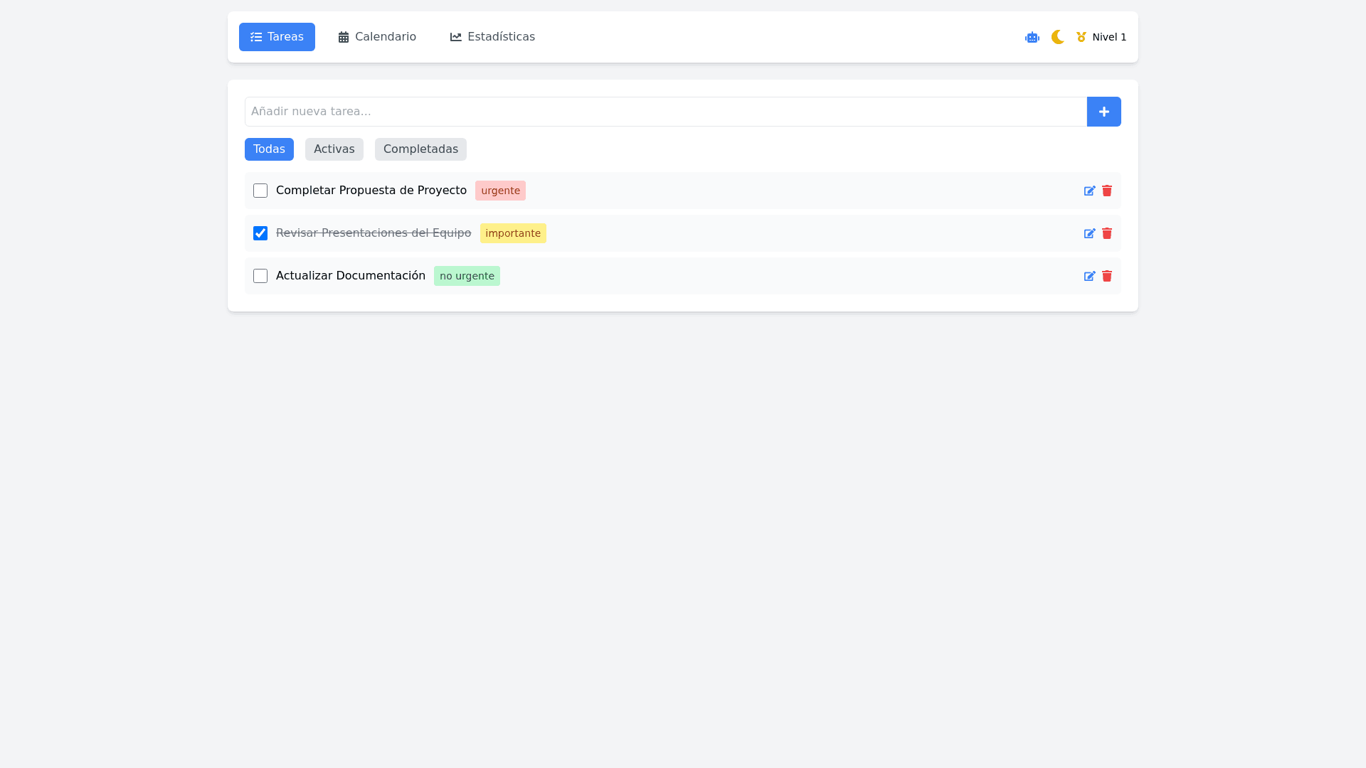
Task: Focus the Añadir nueva tarea input
Action: point(665,112)
